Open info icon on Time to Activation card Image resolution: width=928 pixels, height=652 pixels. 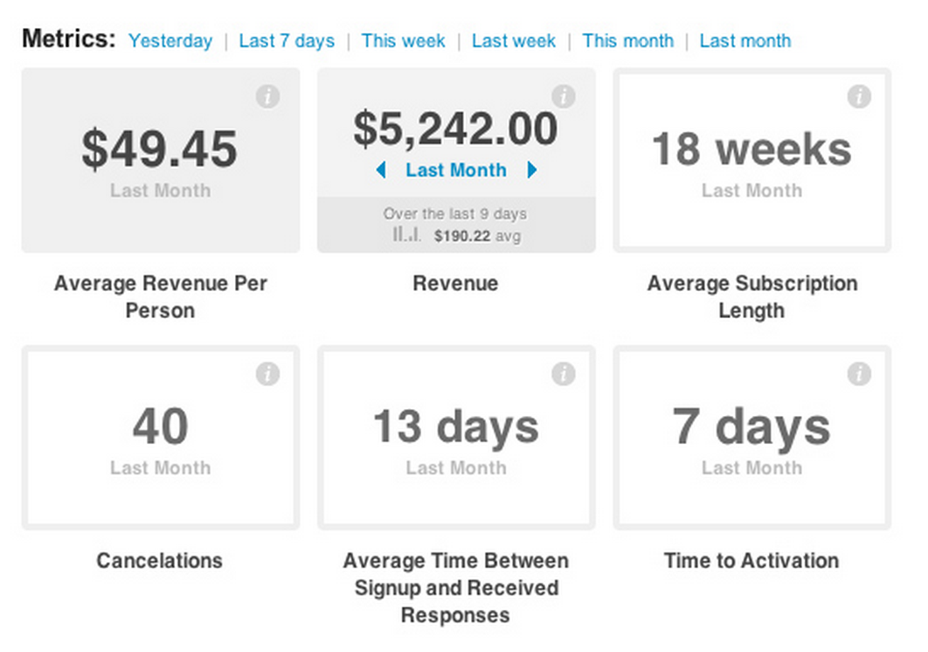pos(859,374)
